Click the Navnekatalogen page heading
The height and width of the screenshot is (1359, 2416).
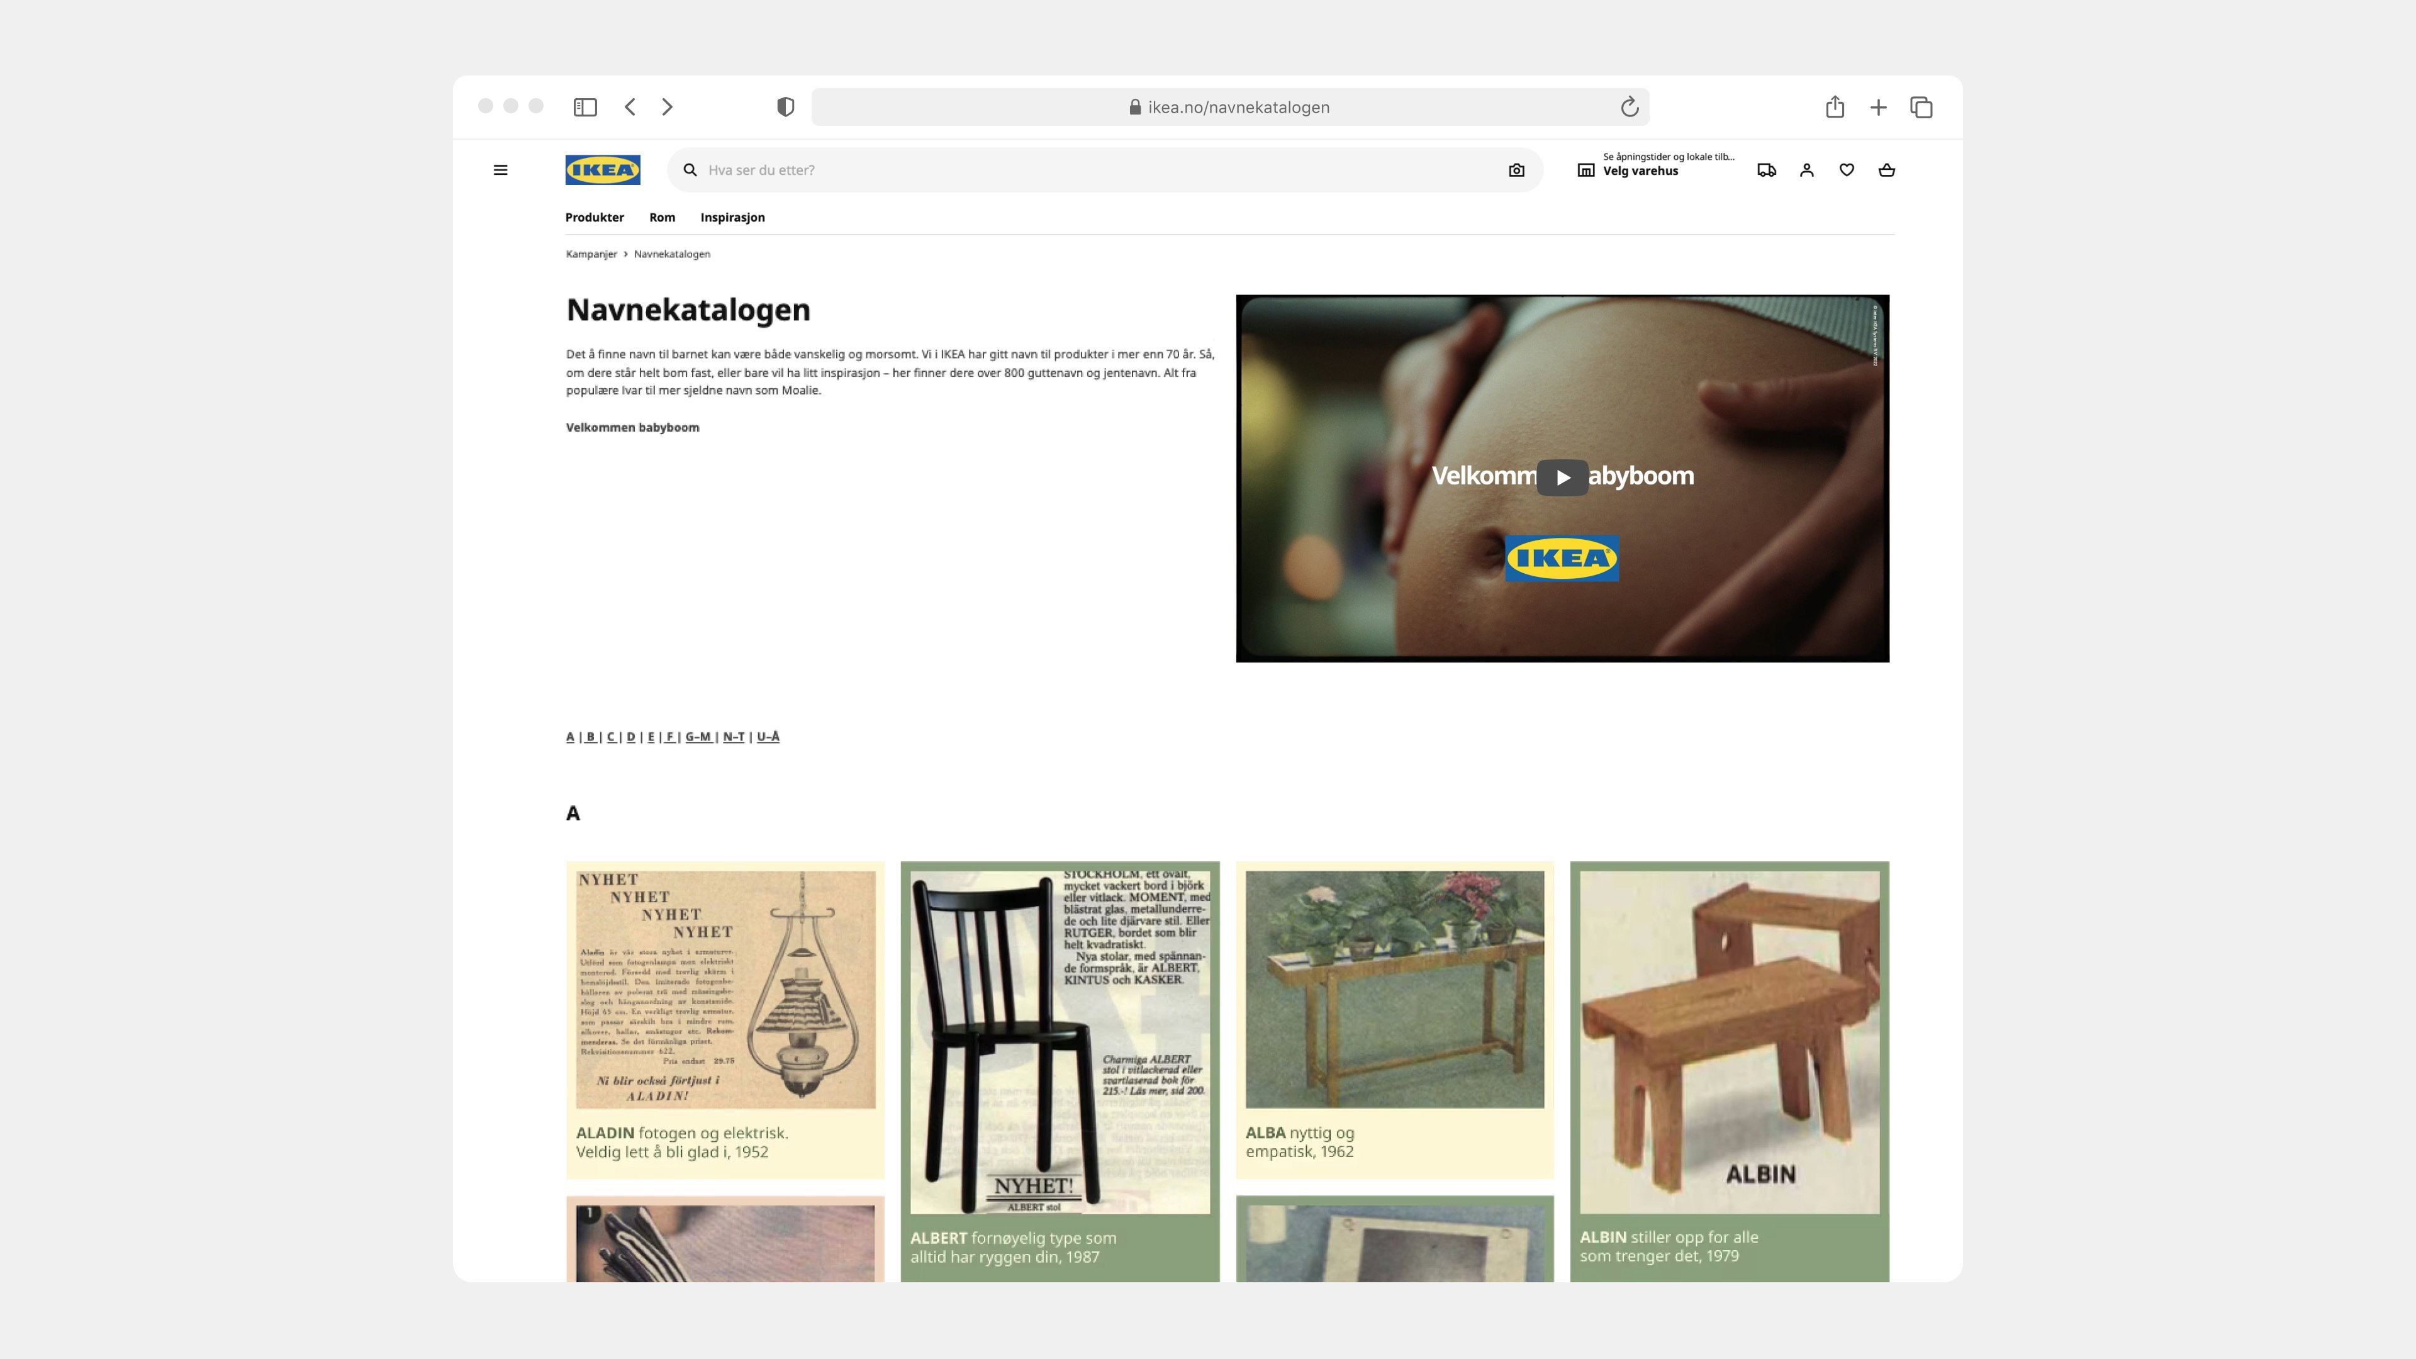pos(688,310)
